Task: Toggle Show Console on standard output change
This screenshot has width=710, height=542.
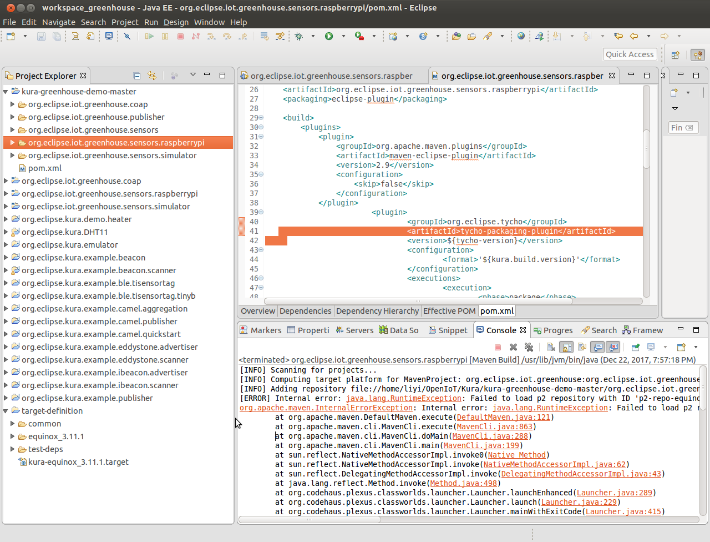Action: click(597, 347)
